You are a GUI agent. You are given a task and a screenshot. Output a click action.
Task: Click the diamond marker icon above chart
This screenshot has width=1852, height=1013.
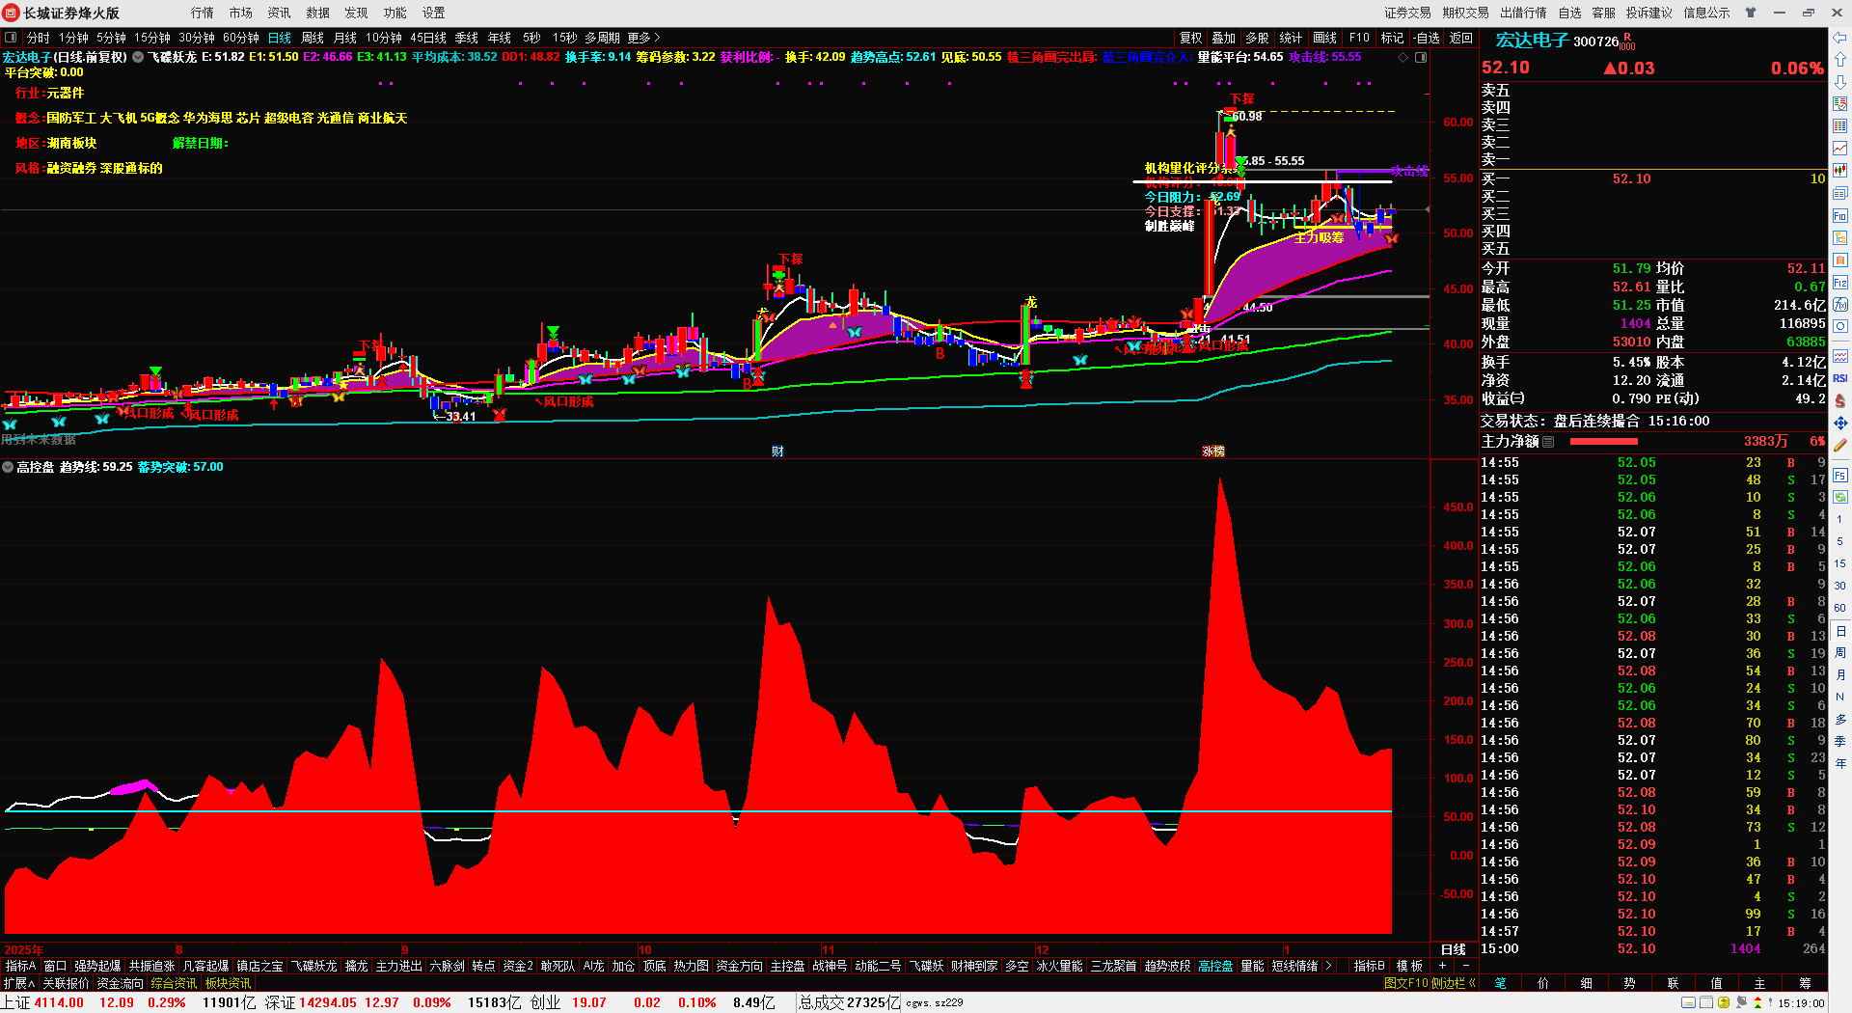pos(1403,58)
